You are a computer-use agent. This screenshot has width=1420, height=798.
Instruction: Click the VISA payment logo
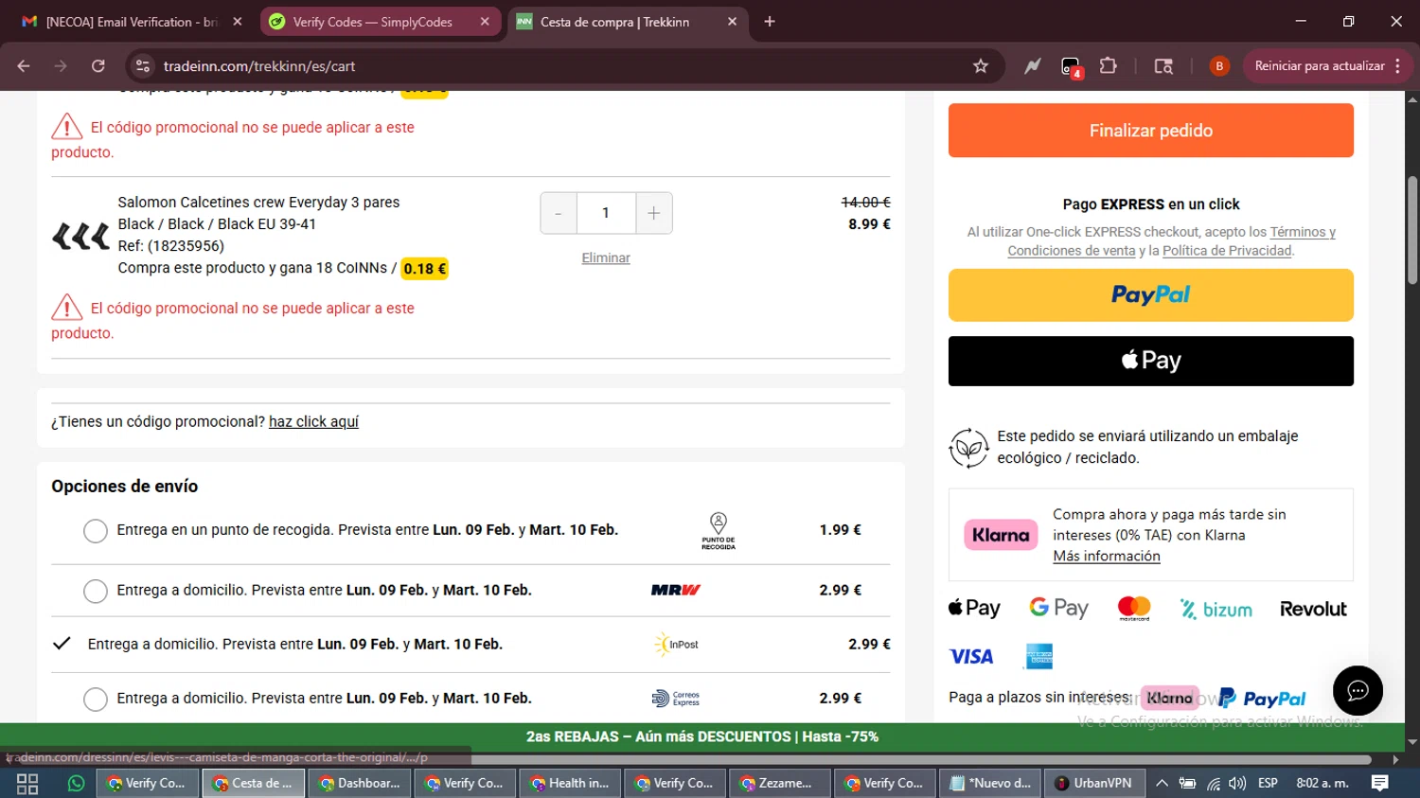tap(971, 657)
